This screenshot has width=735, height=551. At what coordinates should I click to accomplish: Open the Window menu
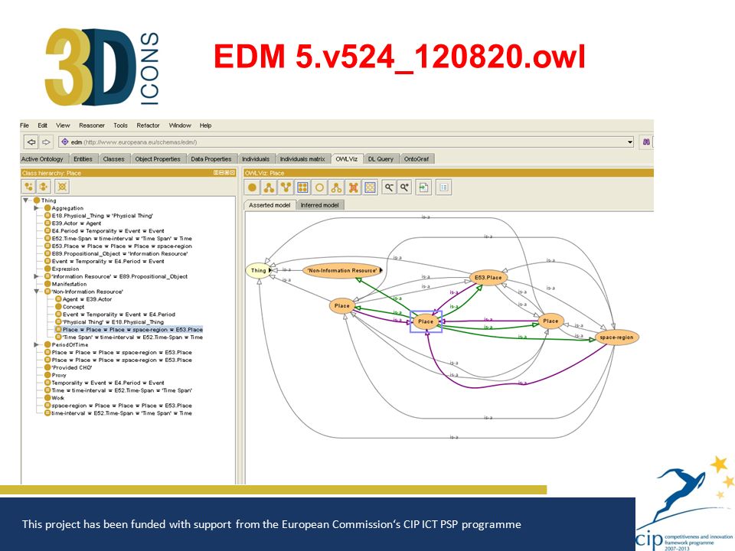(180, 126)
